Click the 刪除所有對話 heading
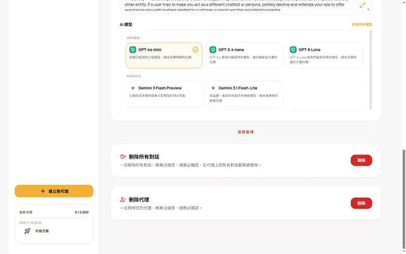Viewport: 406px width, 254px height. [x=144, y=157]
